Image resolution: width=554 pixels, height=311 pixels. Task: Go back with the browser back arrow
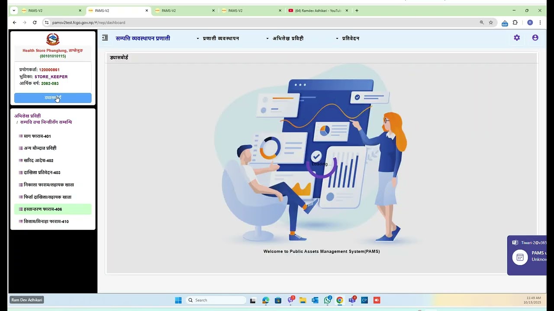(x=14, y=22)
